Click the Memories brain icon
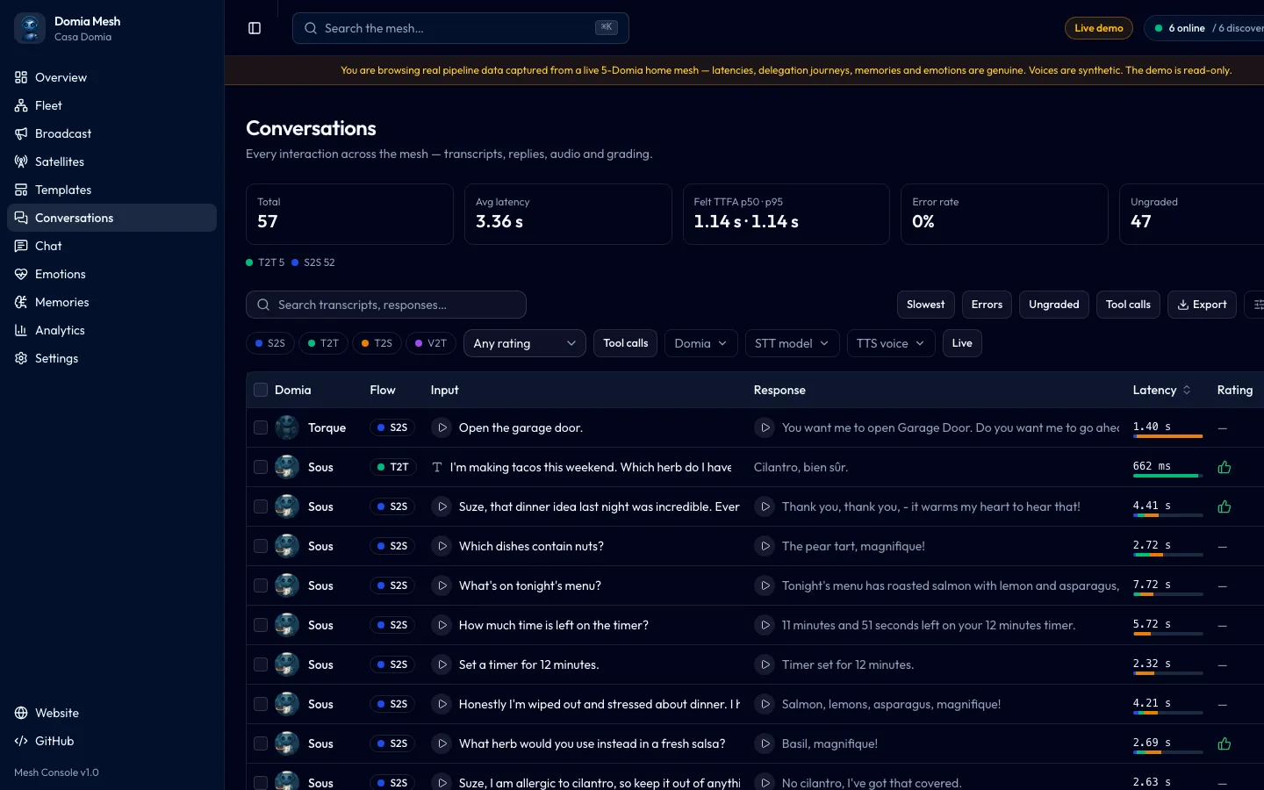The image size is (1264, 790). (21, 302)
